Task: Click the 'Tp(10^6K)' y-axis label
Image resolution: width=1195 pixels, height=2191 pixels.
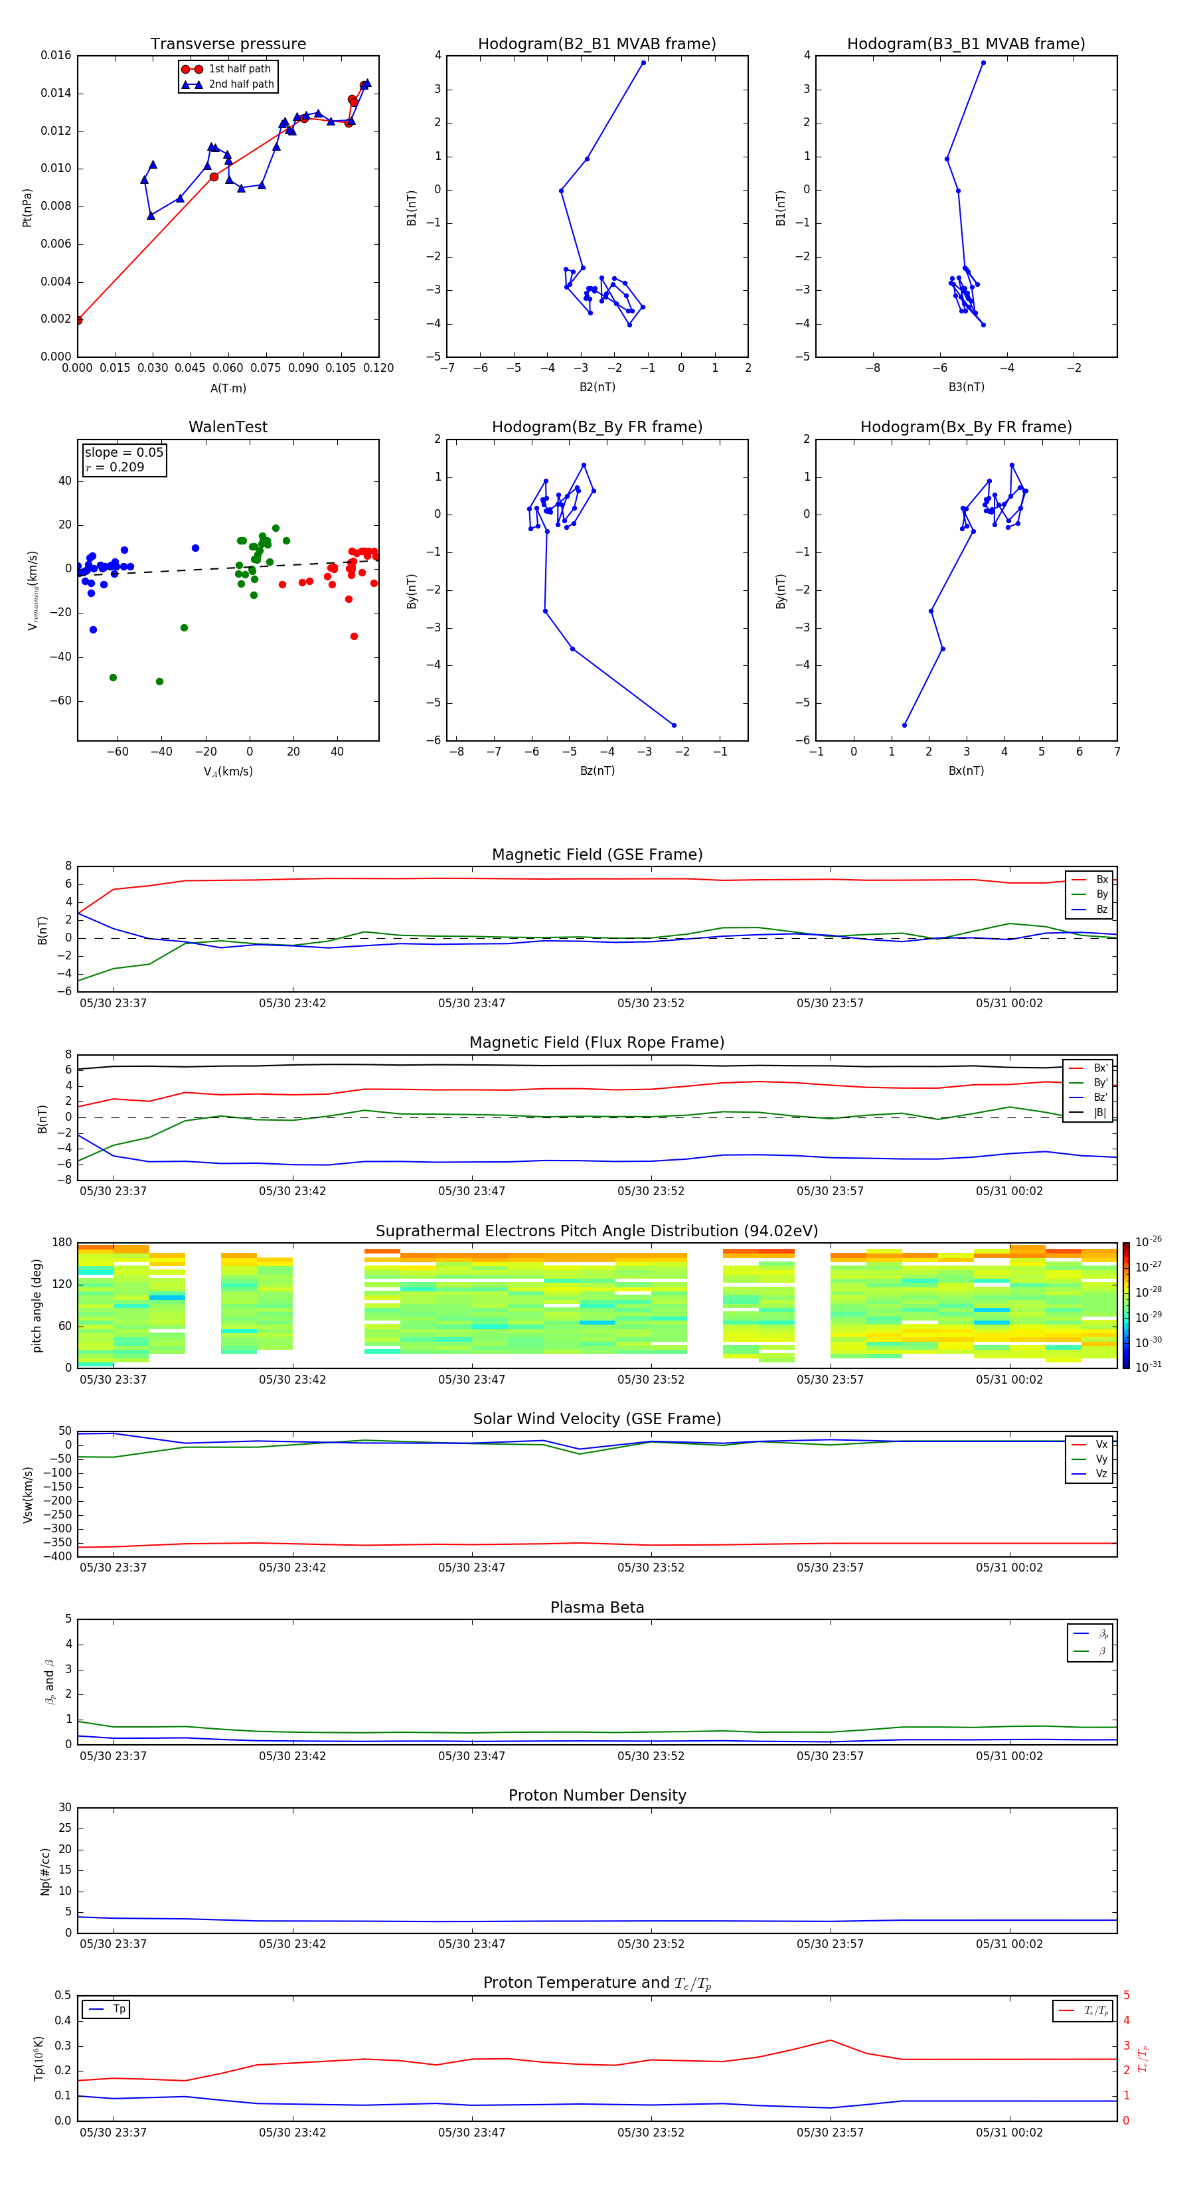Action: pyautogui.click(x=39, y=2058)
